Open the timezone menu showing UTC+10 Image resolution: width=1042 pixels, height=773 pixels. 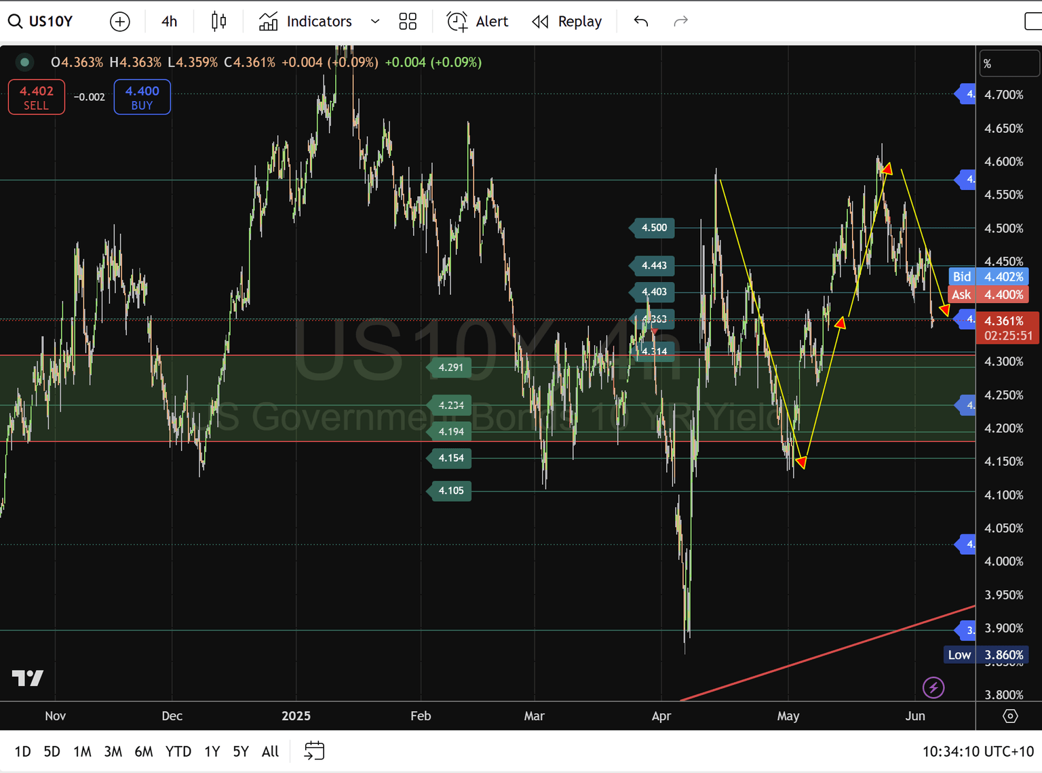(x=978, y=751)
